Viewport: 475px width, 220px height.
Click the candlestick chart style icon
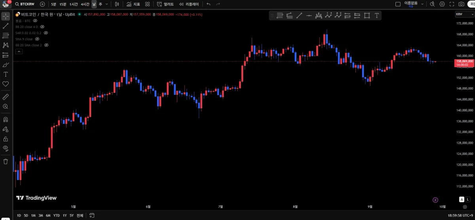click(117, 4)
